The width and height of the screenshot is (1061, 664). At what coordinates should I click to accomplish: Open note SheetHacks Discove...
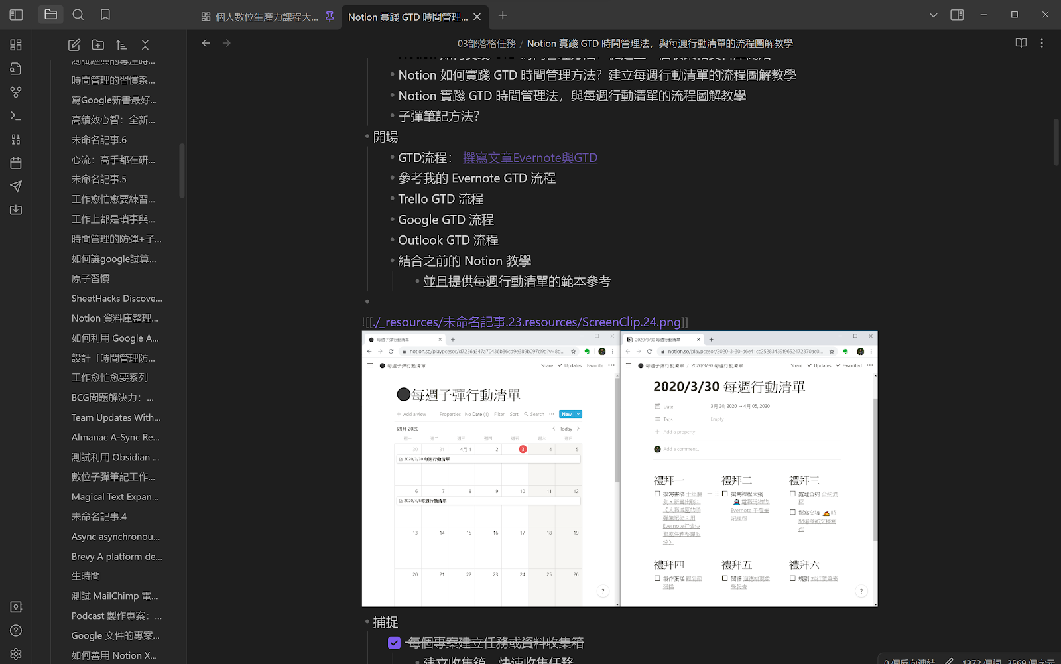(117, 299)
